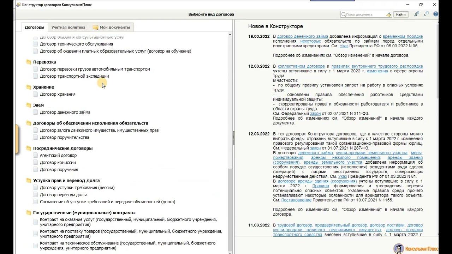Click the magnifier icon in the search box
The image size is (452, 254).
(344, 14)
